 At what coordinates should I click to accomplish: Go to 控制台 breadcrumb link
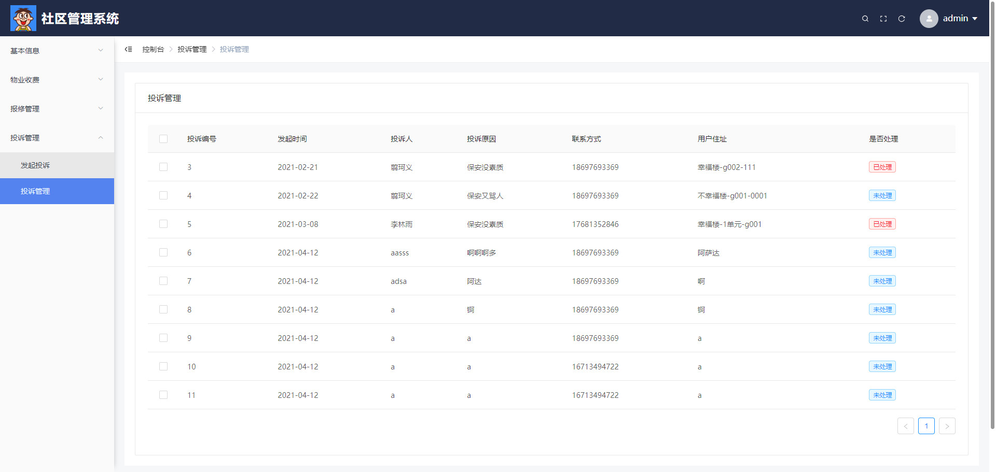tap(153, 49)
